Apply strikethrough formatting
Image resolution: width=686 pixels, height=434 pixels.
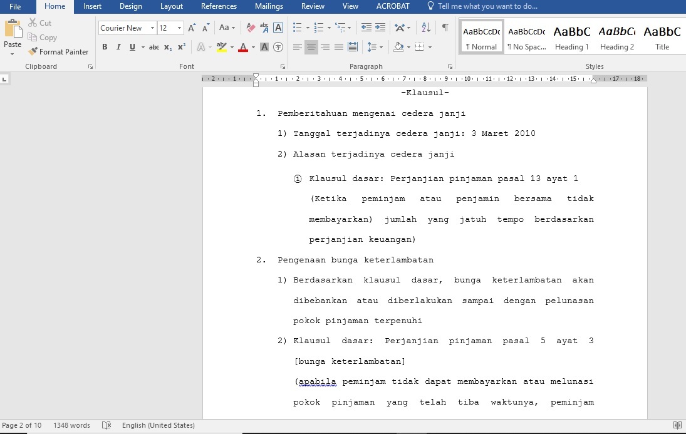tap(154, 47)
